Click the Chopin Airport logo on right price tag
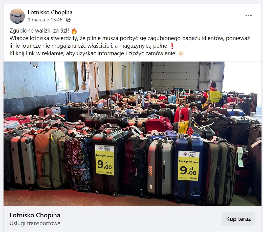This screenshot has height=232, width=263. (185, 154)
